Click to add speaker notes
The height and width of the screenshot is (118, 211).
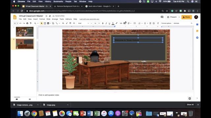pos(49,95)
